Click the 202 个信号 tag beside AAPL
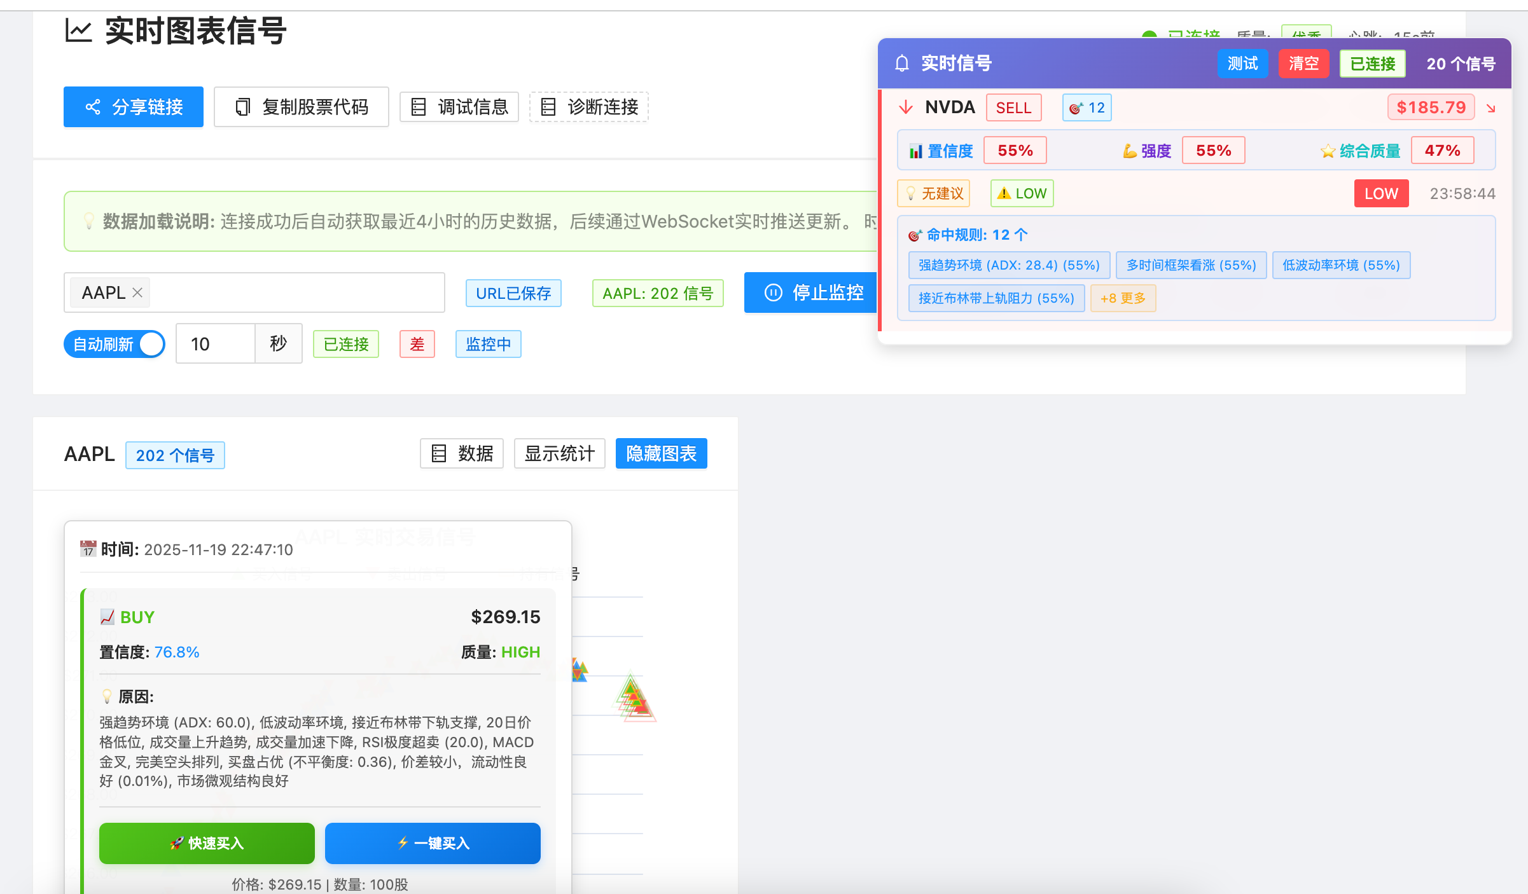Image resolution: width=1528 pixels, height=894 pixels. pos(175,455)
